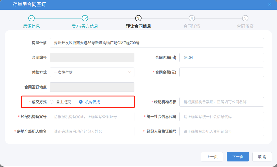This screenshot has height=167, width=277.
Task: Click the 房屋坐落 label
Action: point(39,43)
